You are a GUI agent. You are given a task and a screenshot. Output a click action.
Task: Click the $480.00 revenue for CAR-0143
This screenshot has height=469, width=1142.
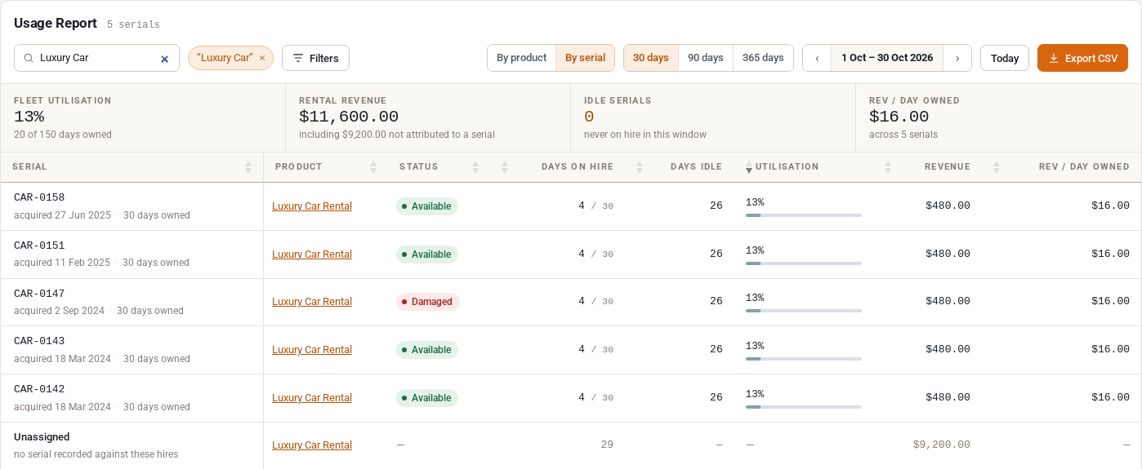point(948,350)
